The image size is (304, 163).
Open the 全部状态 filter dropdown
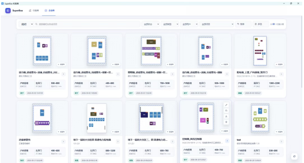tap(151, 24)
